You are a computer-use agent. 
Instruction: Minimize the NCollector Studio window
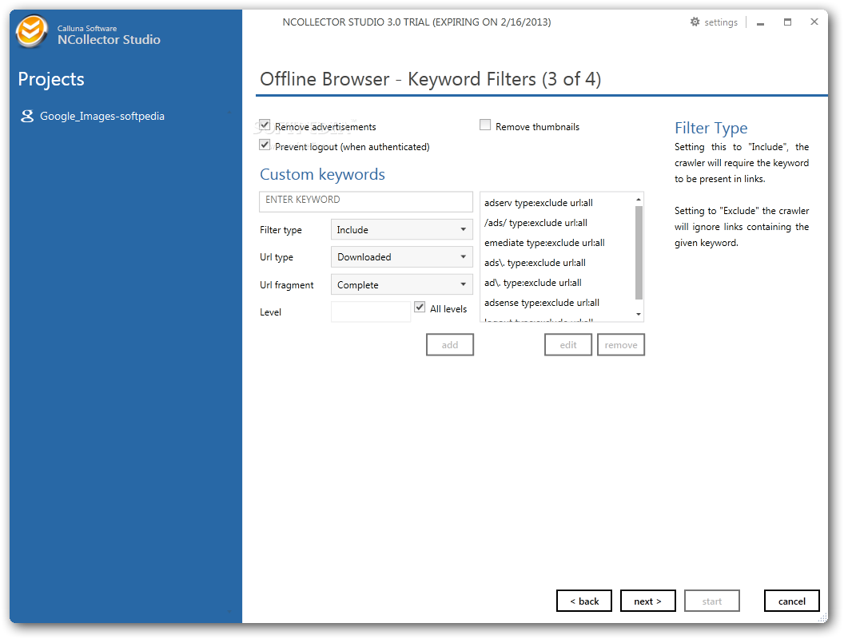click(x=761, y=22)
